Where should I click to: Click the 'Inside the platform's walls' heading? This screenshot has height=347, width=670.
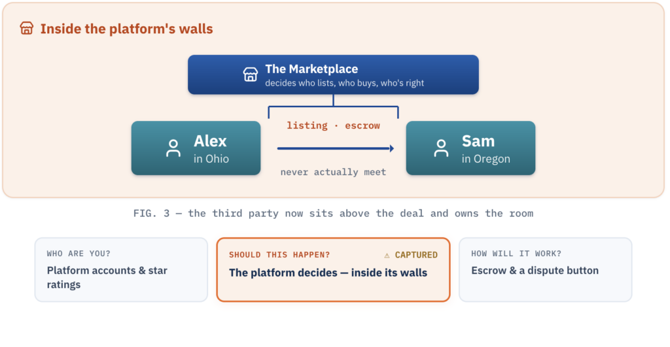[126, 29]
